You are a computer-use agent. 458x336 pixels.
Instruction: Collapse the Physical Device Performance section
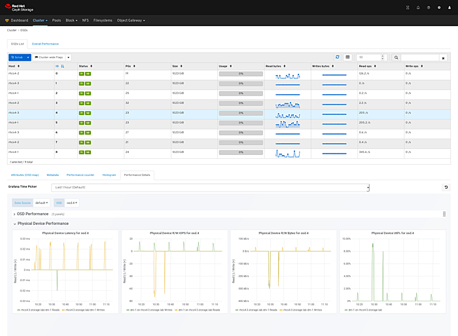tap(43, 224)
